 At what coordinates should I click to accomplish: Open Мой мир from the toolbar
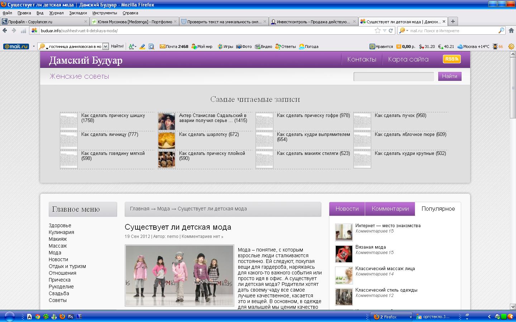(202, 47)
